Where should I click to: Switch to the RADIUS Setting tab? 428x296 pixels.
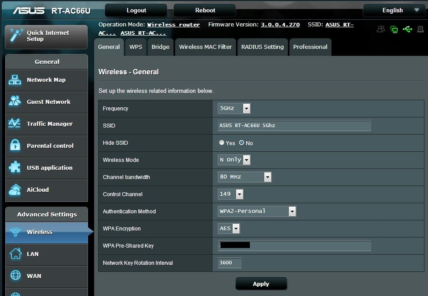point(263,47)
